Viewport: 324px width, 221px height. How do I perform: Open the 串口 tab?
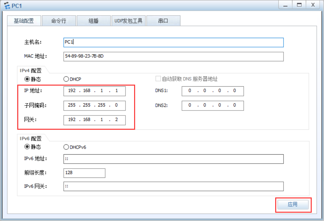click(x=163, y=21)
